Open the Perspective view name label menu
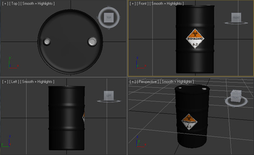 point(148,82)
